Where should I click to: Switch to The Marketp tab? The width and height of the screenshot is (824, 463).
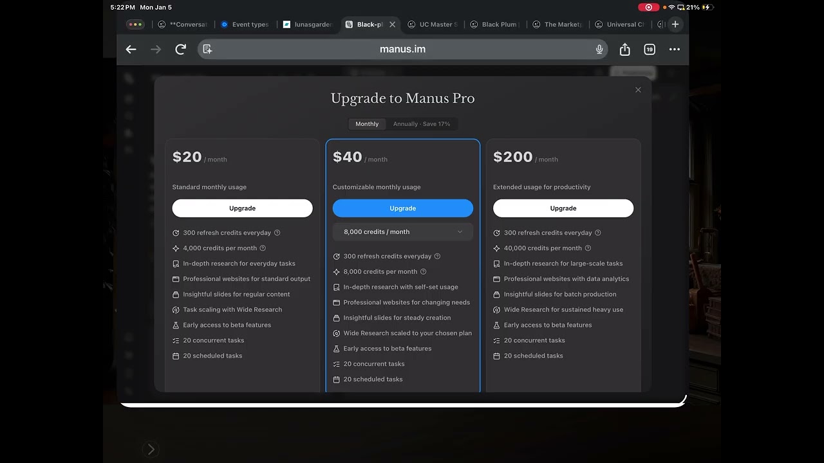coord(557,24)
